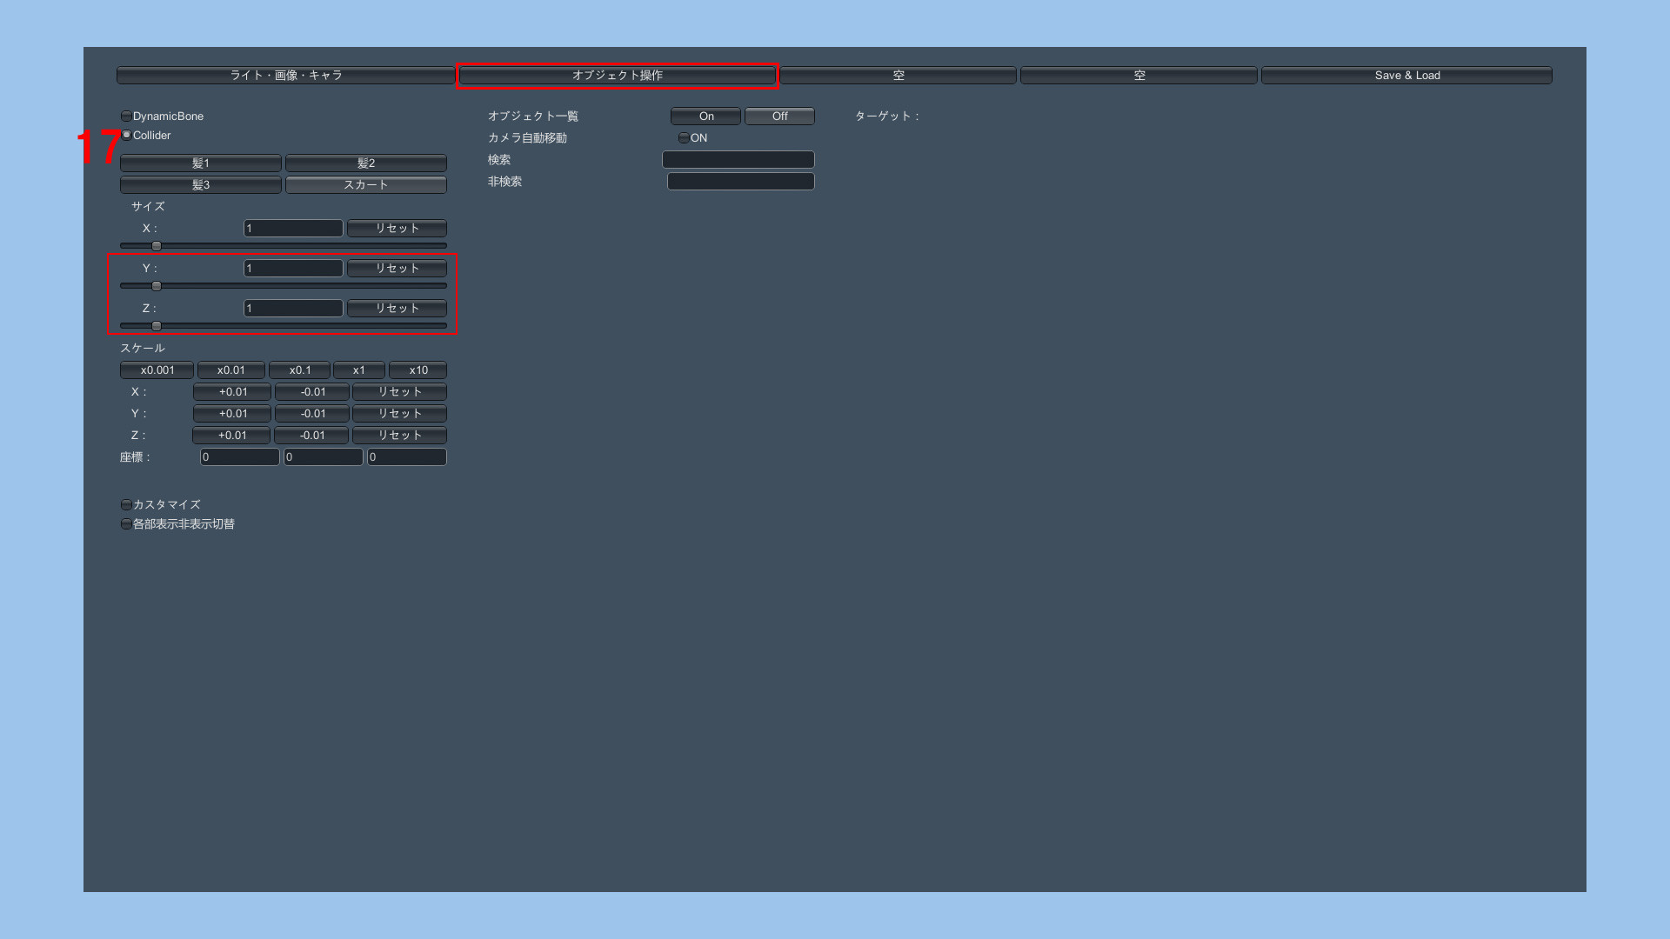Click the 検索 search input field
This screenshot has height=939, width=1670.
coord(738,160)
